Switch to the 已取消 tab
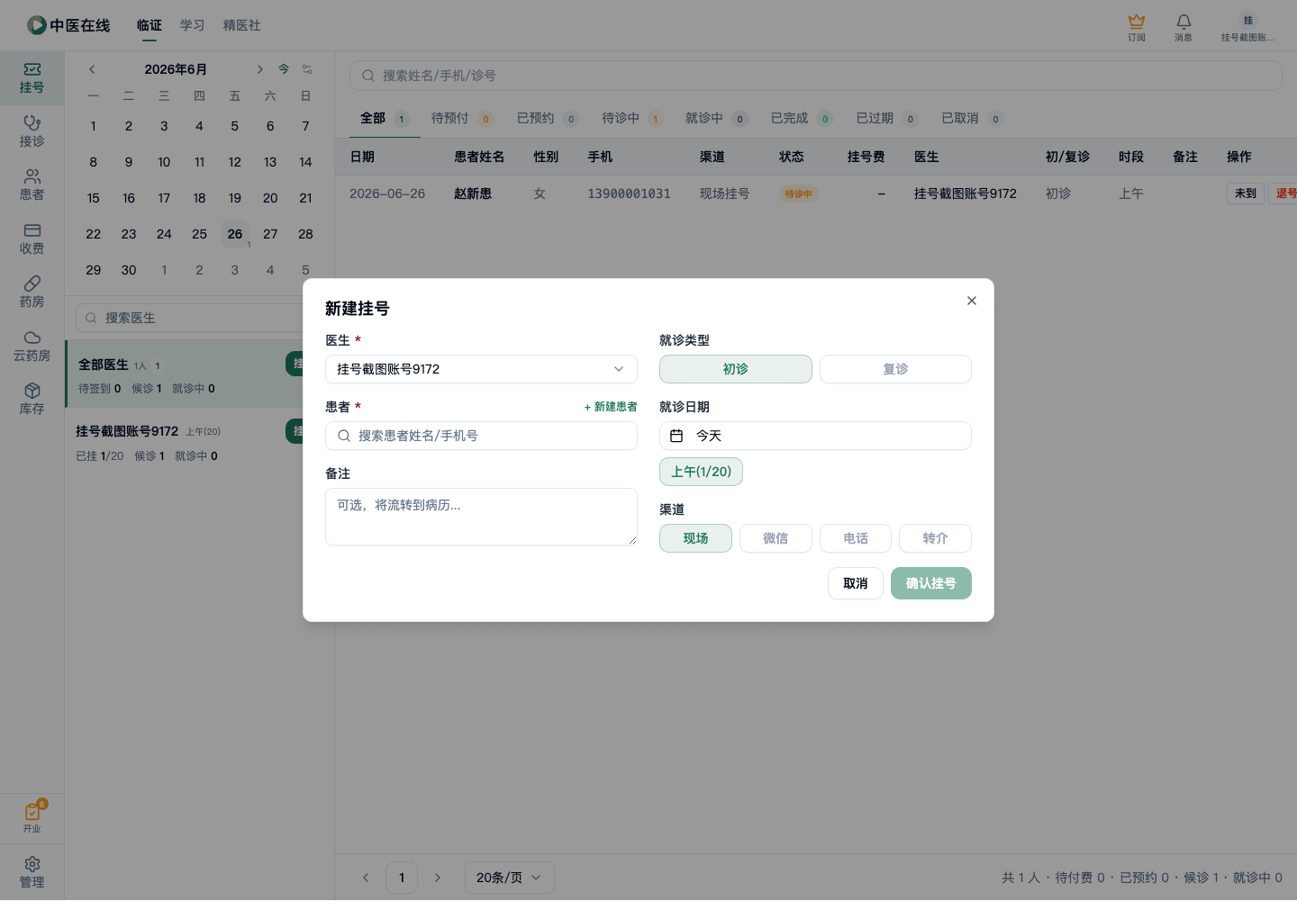 click(971, 119)
